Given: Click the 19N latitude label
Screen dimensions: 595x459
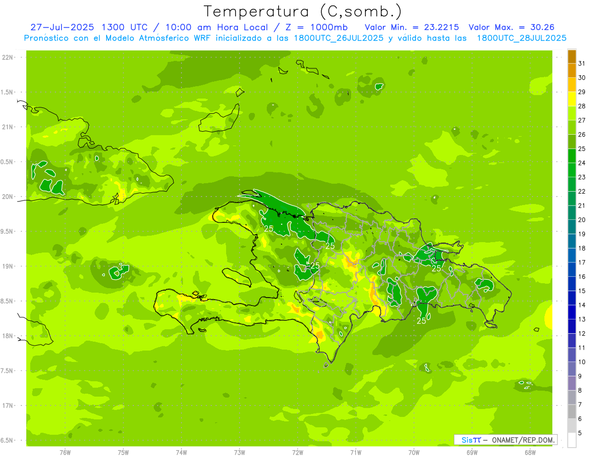Looking at the screenshot, I should pos(8,266).
